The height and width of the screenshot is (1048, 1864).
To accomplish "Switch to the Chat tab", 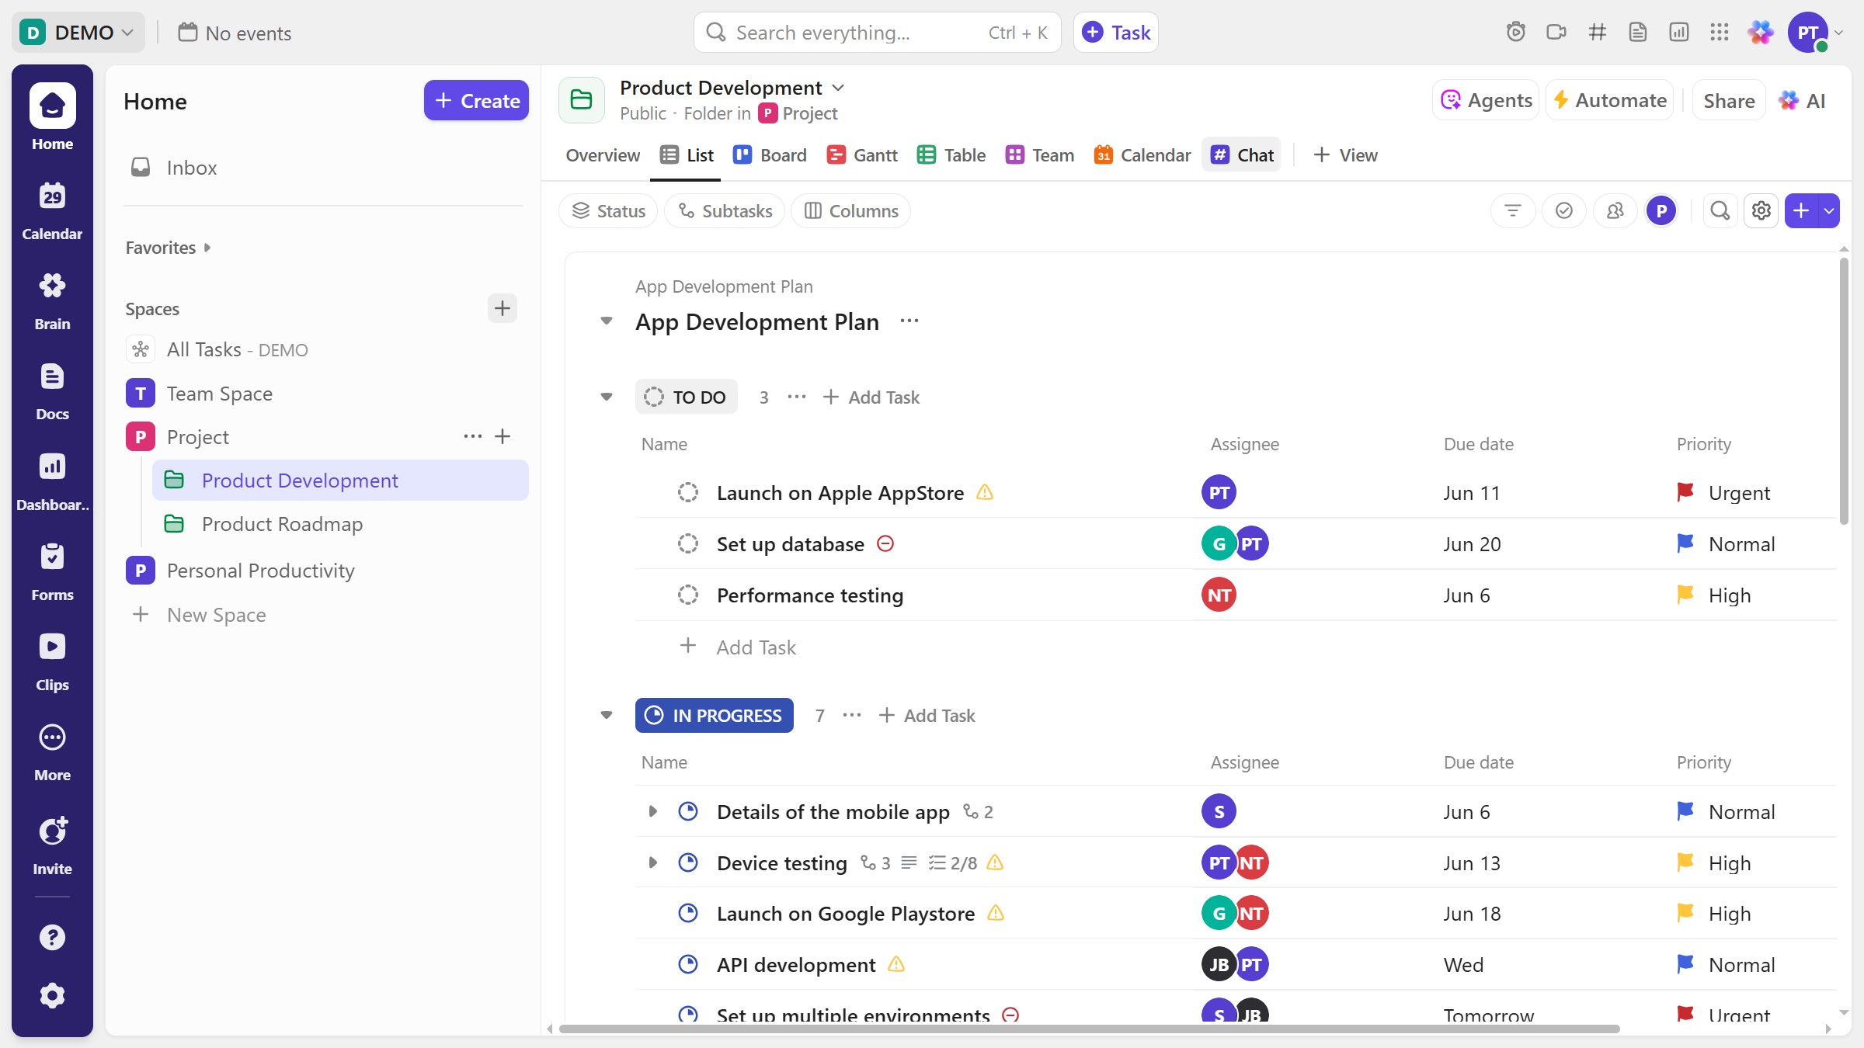I will (1241, 154).
